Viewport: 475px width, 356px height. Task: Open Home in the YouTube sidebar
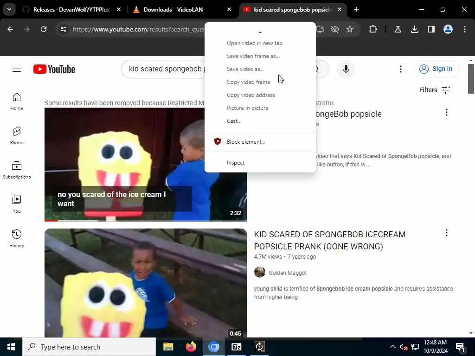click(17, 102)
